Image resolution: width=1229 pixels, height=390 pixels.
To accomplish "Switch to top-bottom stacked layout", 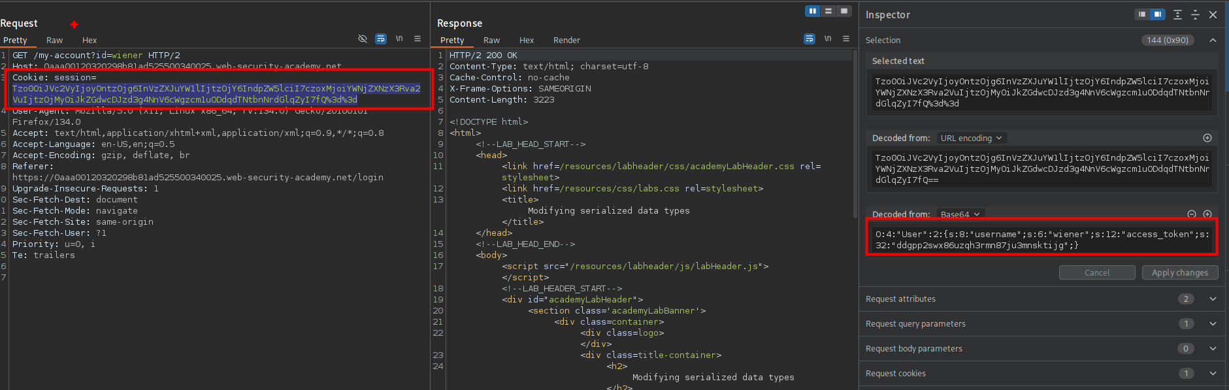I will pyautogui.click(x=828, y=11).
